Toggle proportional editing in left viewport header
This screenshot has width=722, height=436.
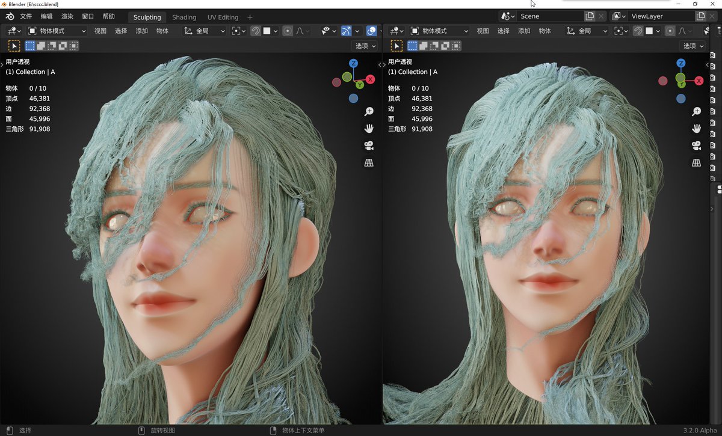click(x=287, y=31)
